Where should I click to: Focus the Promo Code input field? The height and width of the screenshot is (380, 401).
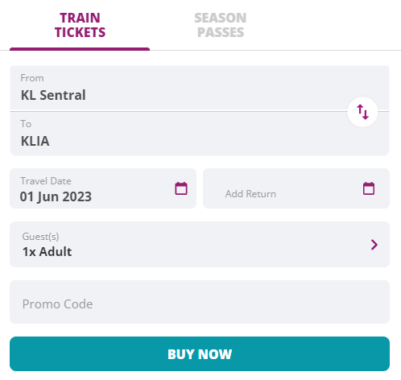tap(200, 302)
